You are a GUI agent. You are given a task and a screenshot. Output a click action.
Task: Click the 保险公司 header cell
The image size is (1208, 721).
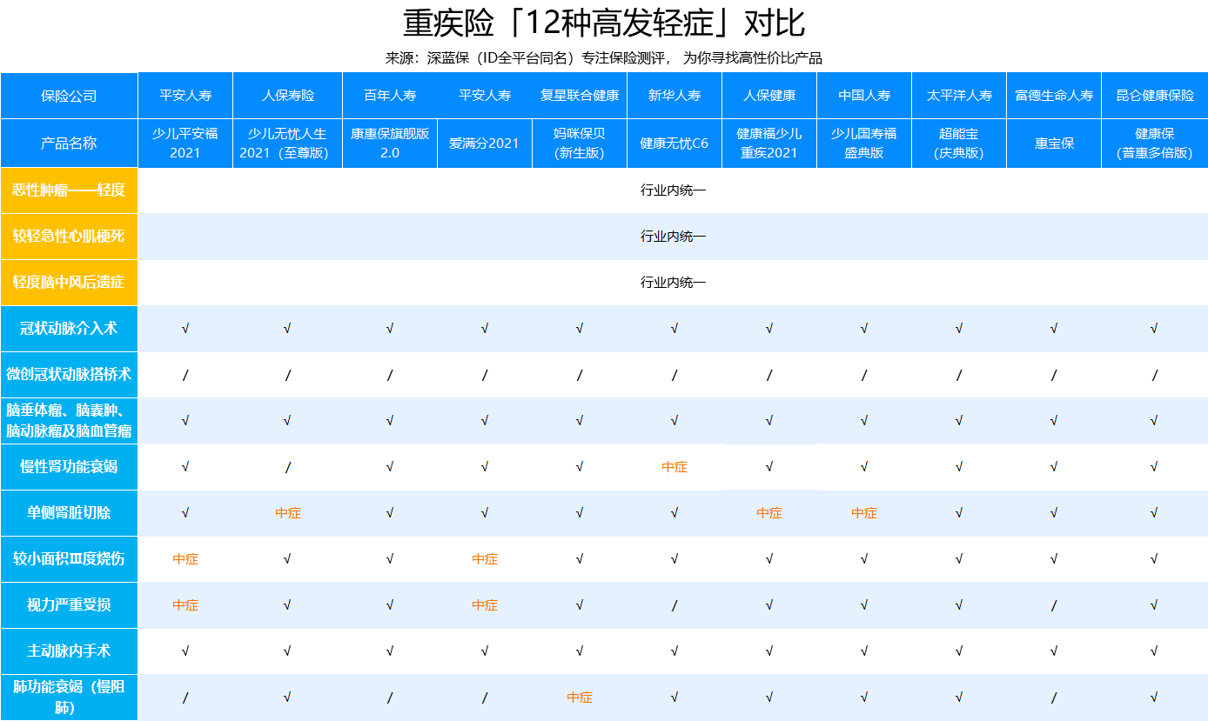[x=69, y=96]
